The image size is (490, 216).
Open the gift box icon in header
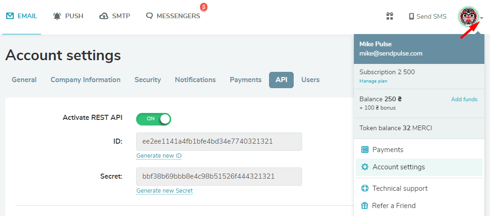pyautogui.click(x=389, y=16)
